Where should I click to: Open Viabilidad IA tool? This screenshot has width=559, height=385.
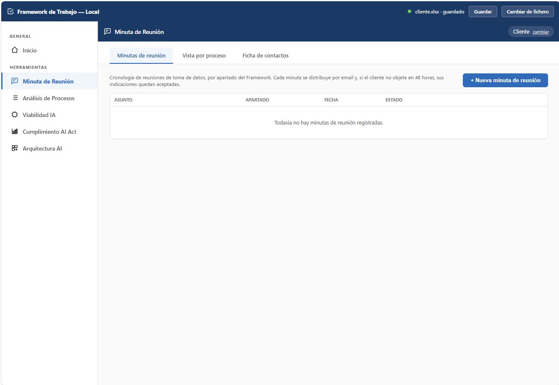pos(49,115)
